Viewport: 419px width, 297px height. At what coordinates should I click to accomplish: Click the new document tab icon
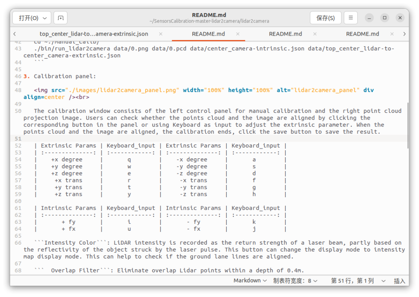click(61, 18)
